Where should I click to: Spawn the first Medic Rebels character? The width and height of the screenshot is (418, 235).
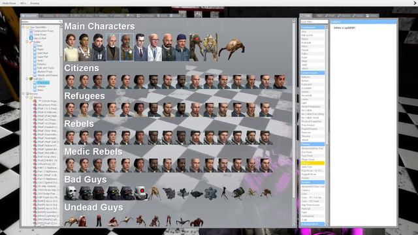71,165
